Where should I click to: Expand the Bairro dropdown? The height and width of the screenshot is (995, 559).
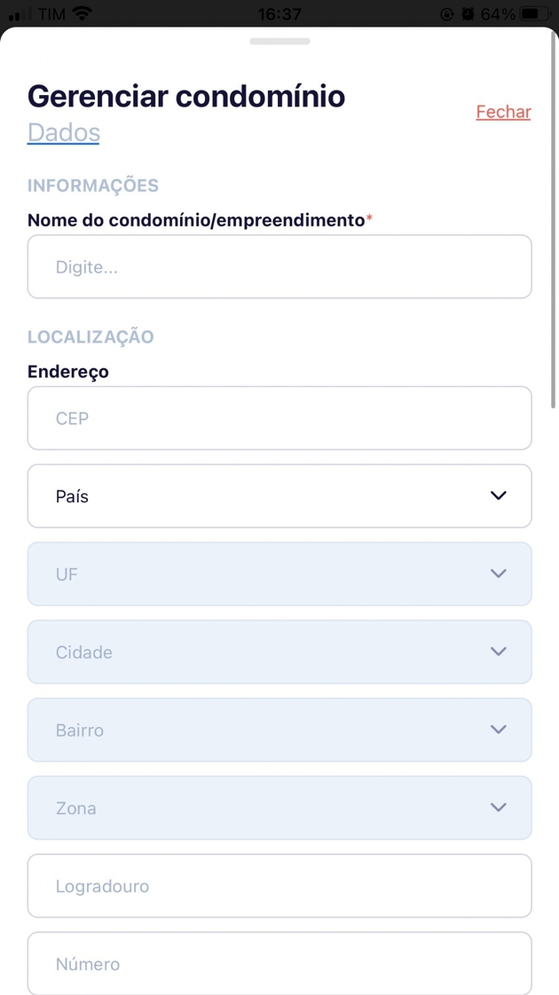click(266, 730)
